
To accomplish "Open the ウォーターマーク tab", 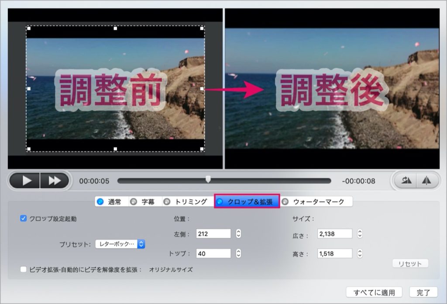I will click(316, 202).
